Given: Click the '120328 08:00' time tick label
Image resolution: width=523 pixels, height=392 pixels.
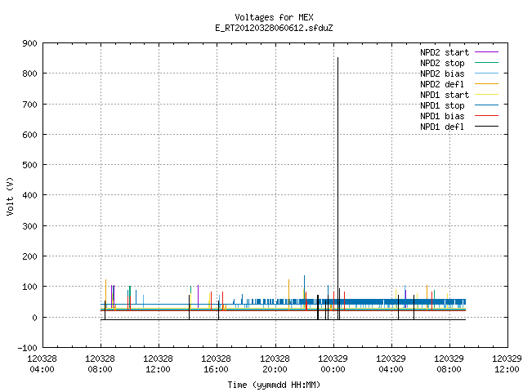Looking at the screenshot, I should [100, 364].
